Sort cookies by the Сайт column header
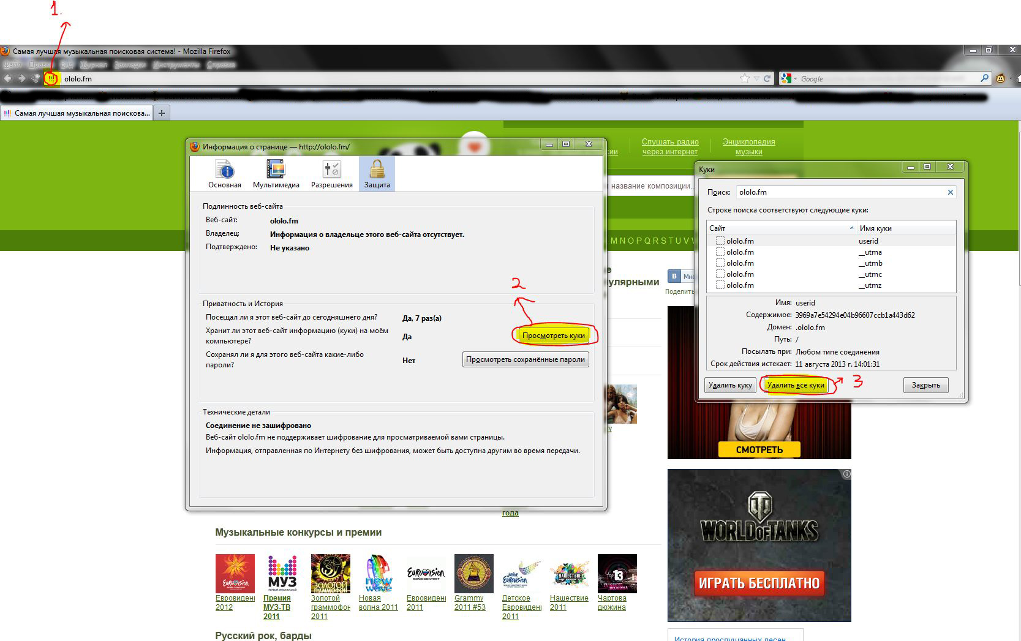This screenshot has height=641, width=1021. [781, 228]
